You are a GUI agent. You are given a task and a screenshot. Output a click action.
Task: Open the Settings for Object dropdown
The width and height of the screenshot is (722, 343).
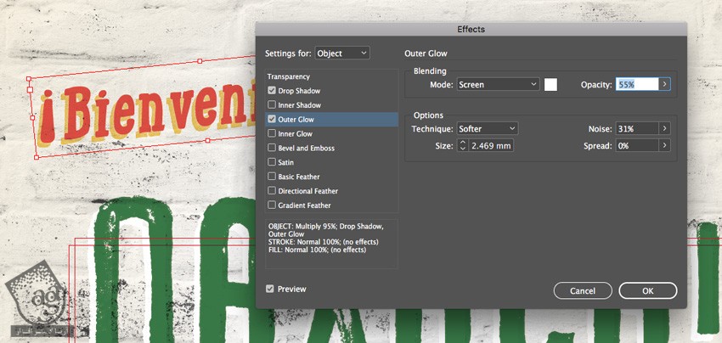point(342,53)
